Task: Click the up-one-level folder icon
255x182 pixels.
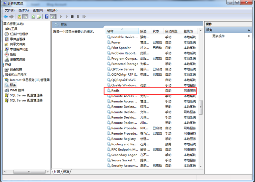Action: pos(19,16)
